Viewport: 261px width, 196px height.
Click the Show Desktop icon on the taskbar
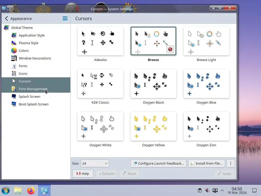254,190
